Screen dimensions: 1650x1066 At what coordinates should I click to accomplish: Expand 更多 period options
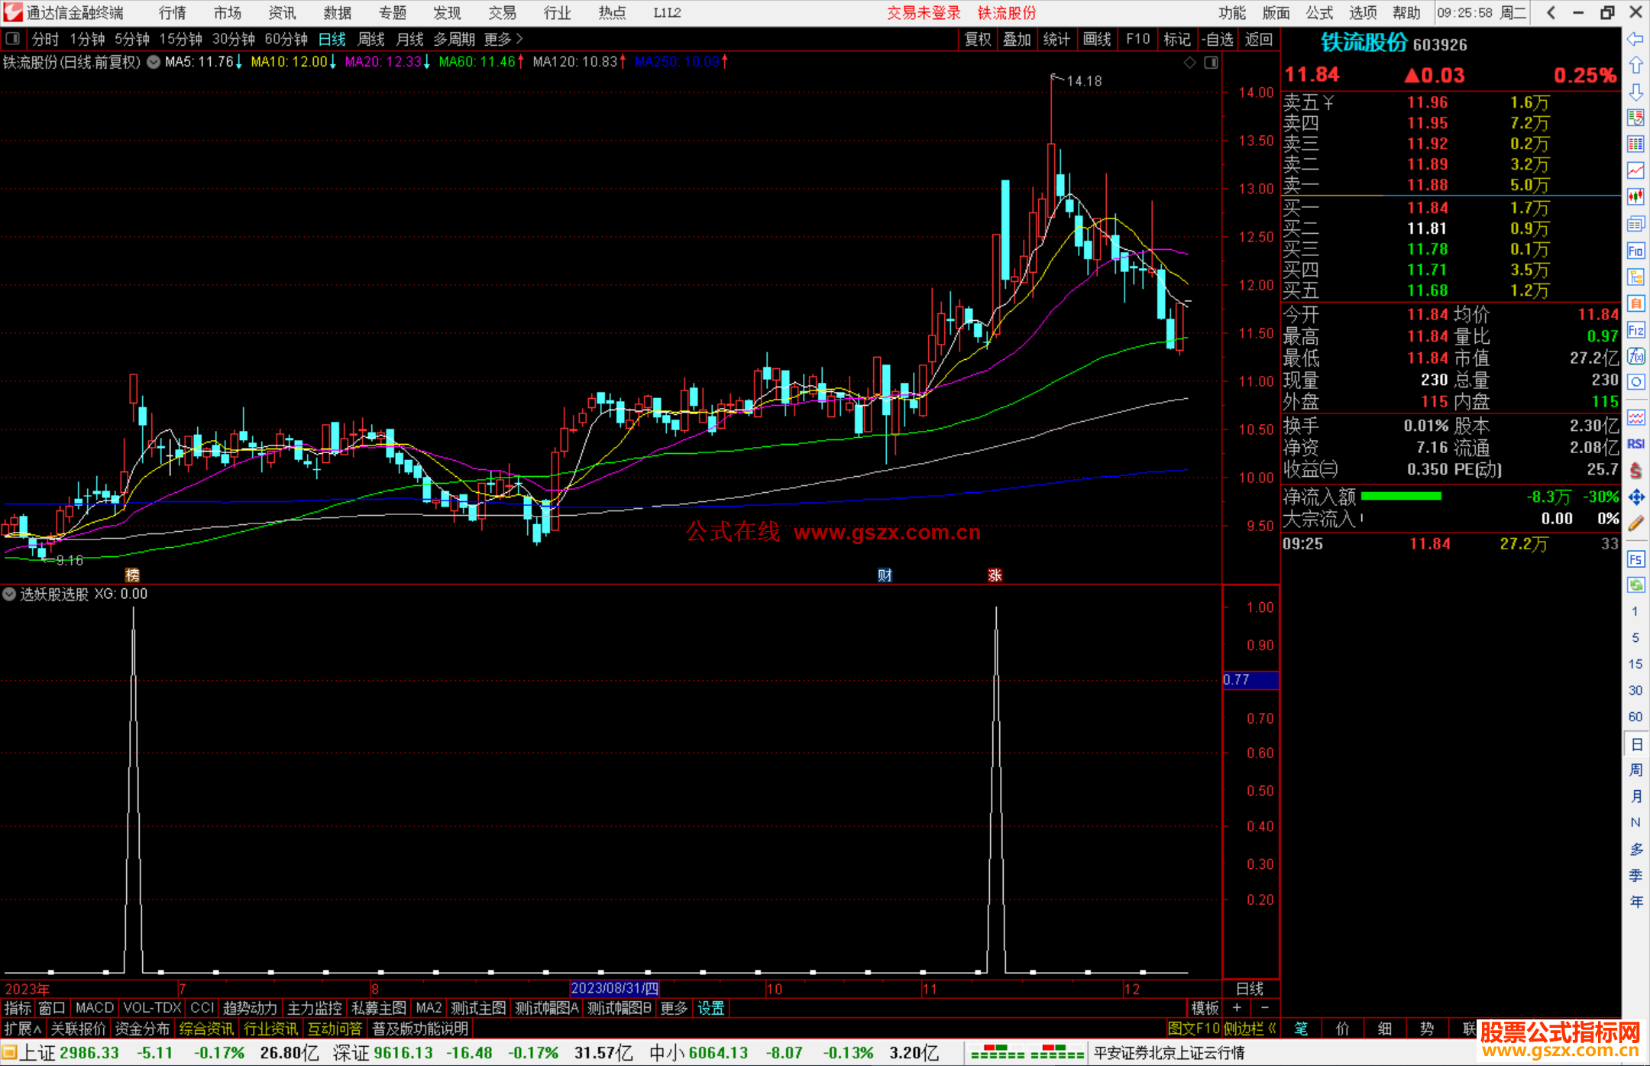click(x=503, y=39)
